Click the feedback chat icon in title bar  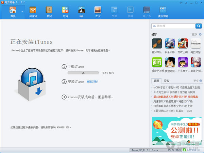[181, 2]
